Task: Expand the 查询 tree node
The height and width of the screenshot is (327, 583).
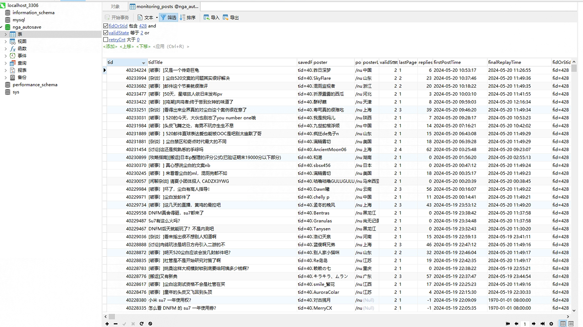Action: click(5, 63)
